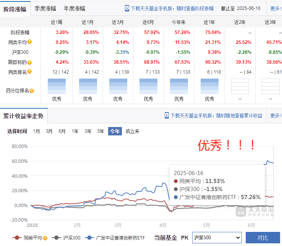
Task: Open link 下载天天基金手机版,随时查看阶段涨幅
Action: (x=172, y=8)
